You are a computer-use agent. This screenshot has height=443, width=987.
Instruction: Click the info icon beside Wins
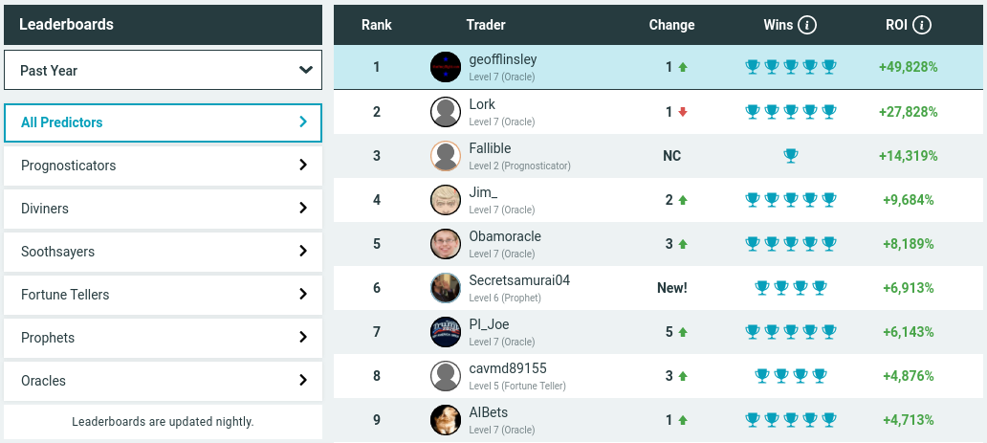807,25
